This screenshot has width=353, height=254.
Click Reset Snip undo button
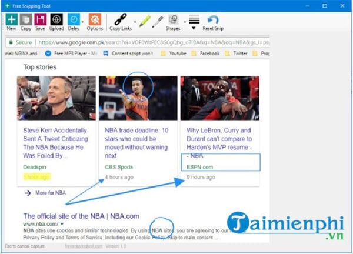coord(213,22)
